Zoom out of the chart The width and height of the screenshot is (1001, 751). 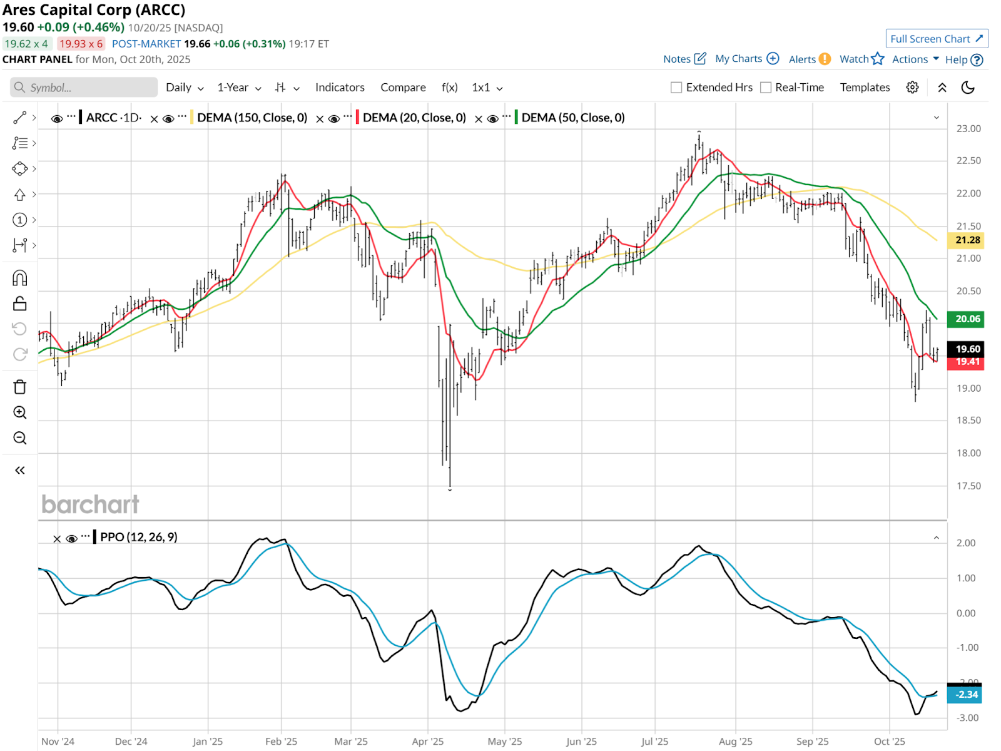[20, 438]
